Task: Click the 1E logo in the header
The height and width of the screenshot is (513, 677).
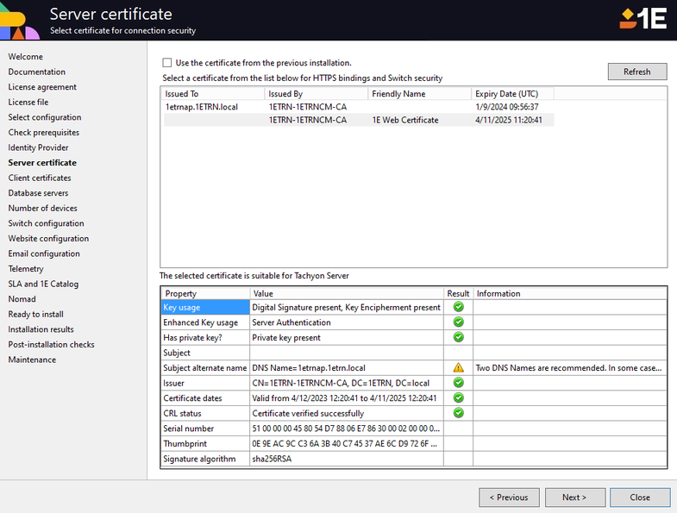Action: [643, 19]
